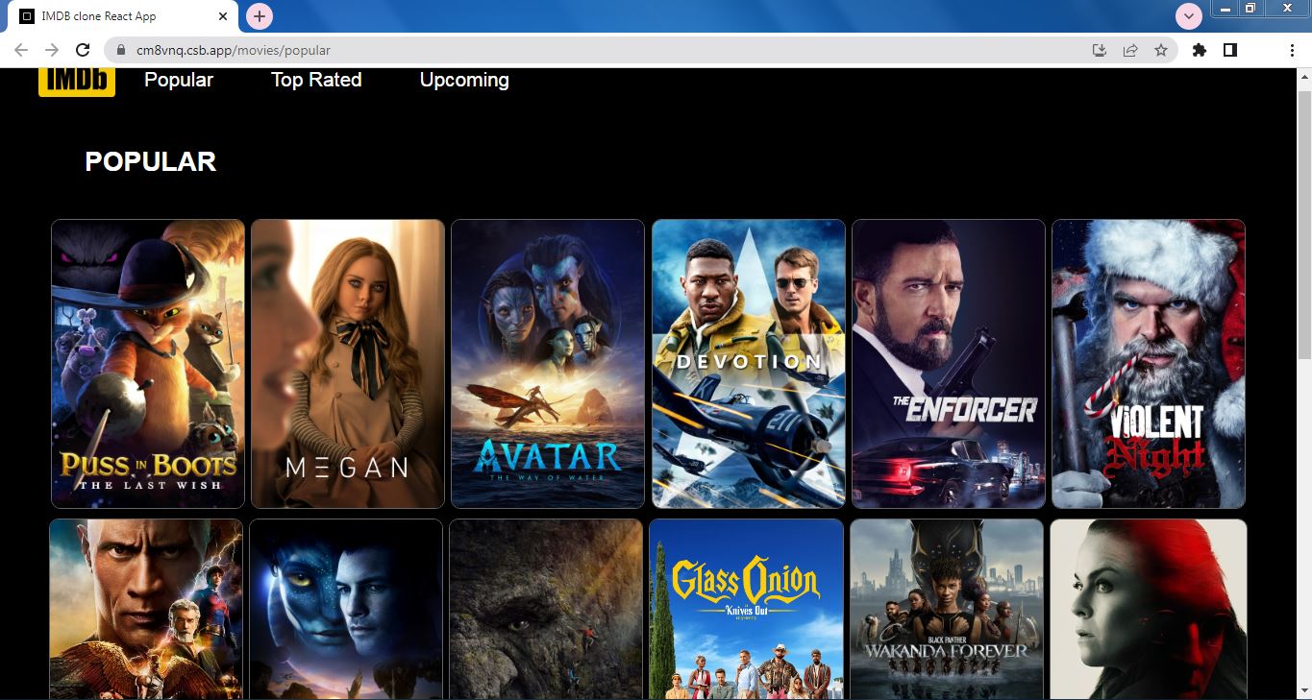Click the POPULAR heading text
The image size is (1312, 700).
tap(151, 161)
